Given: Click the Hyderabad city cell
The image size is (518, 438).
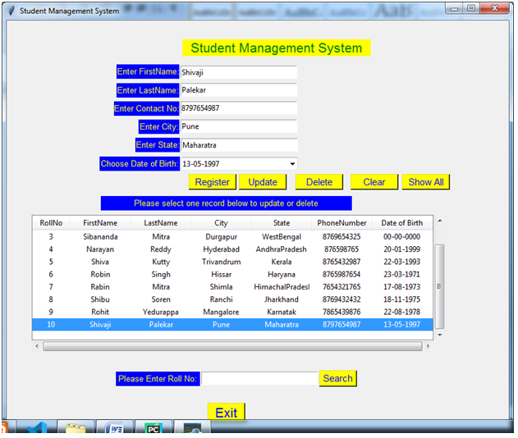Looking at the screenshot, I should pos(221,249).
